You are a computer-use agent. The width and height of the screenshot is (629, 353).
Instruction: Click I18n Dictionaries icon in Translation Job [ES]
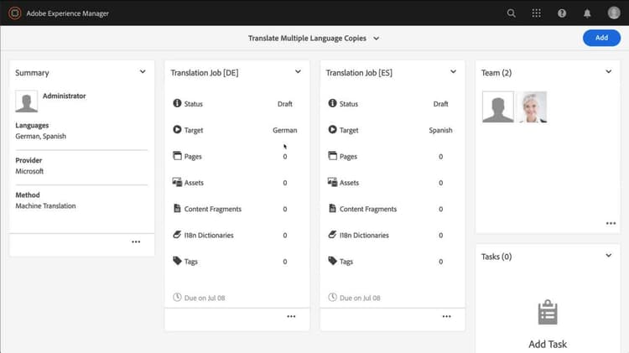[x=332, y=235]
